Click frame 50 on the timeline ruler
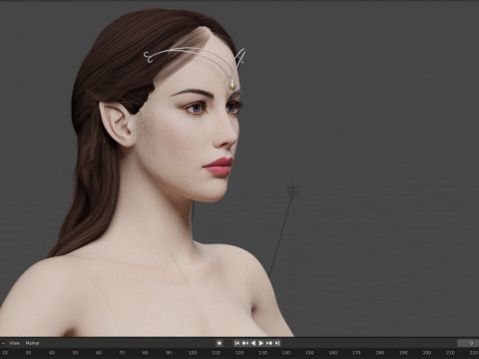The image size is (479, 359). 75,353
